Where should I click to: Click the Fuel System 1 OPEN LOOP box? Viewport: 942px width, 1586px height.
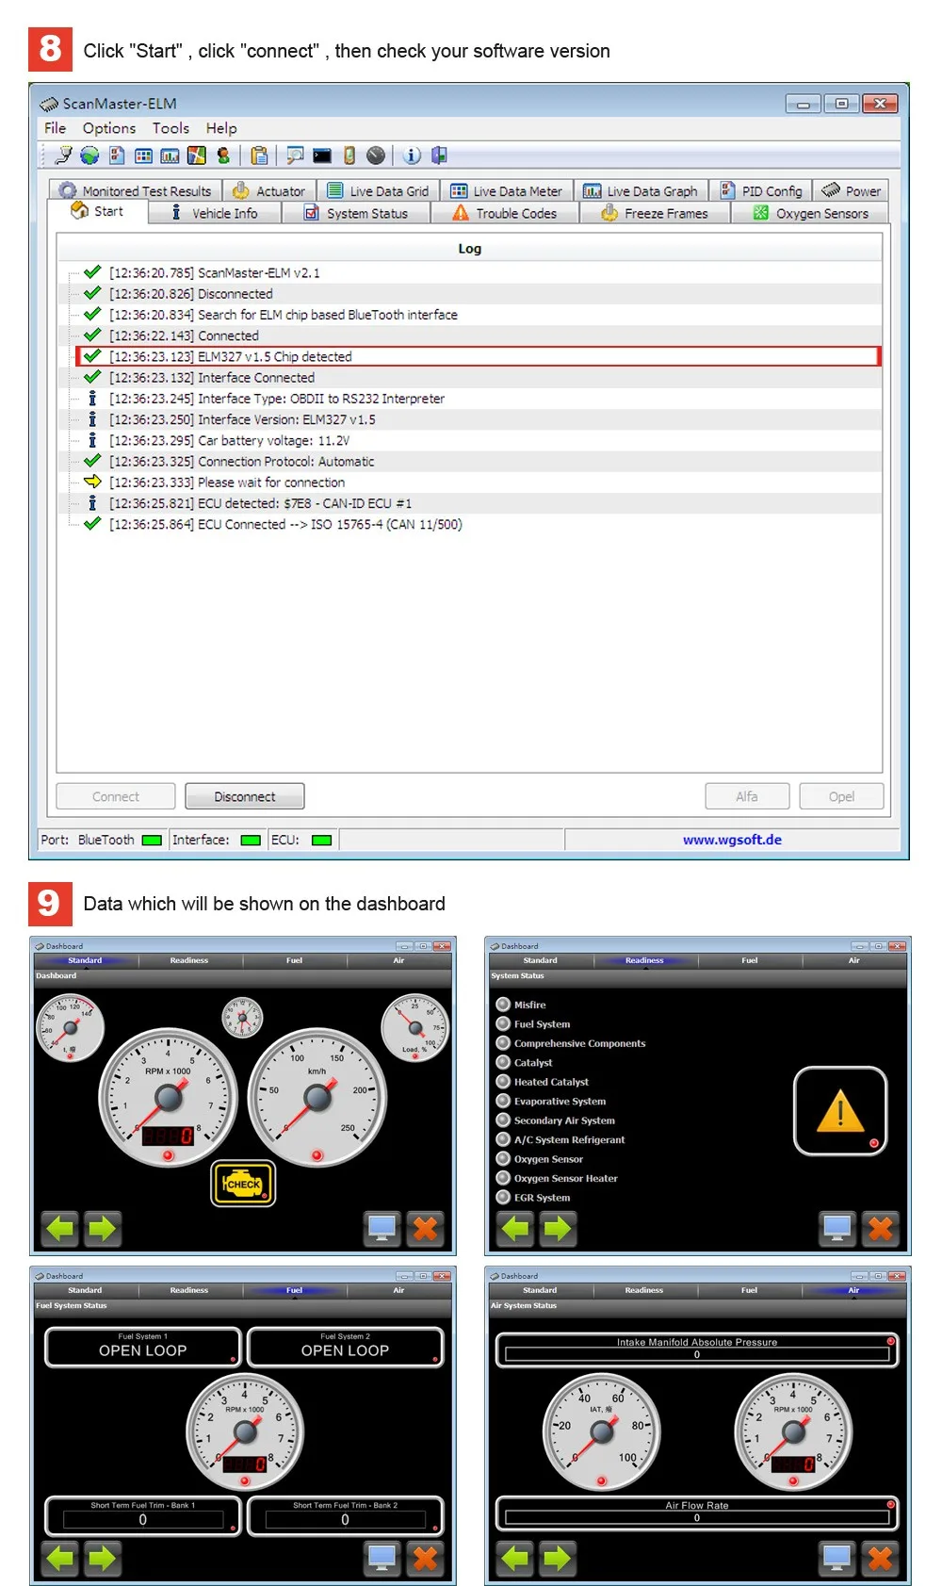(143, 1347)
